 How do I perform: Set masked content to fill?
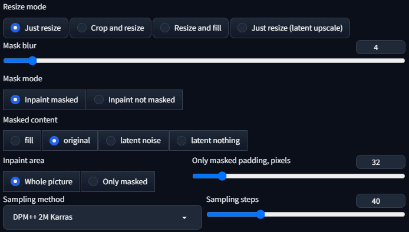click(22, 141)
